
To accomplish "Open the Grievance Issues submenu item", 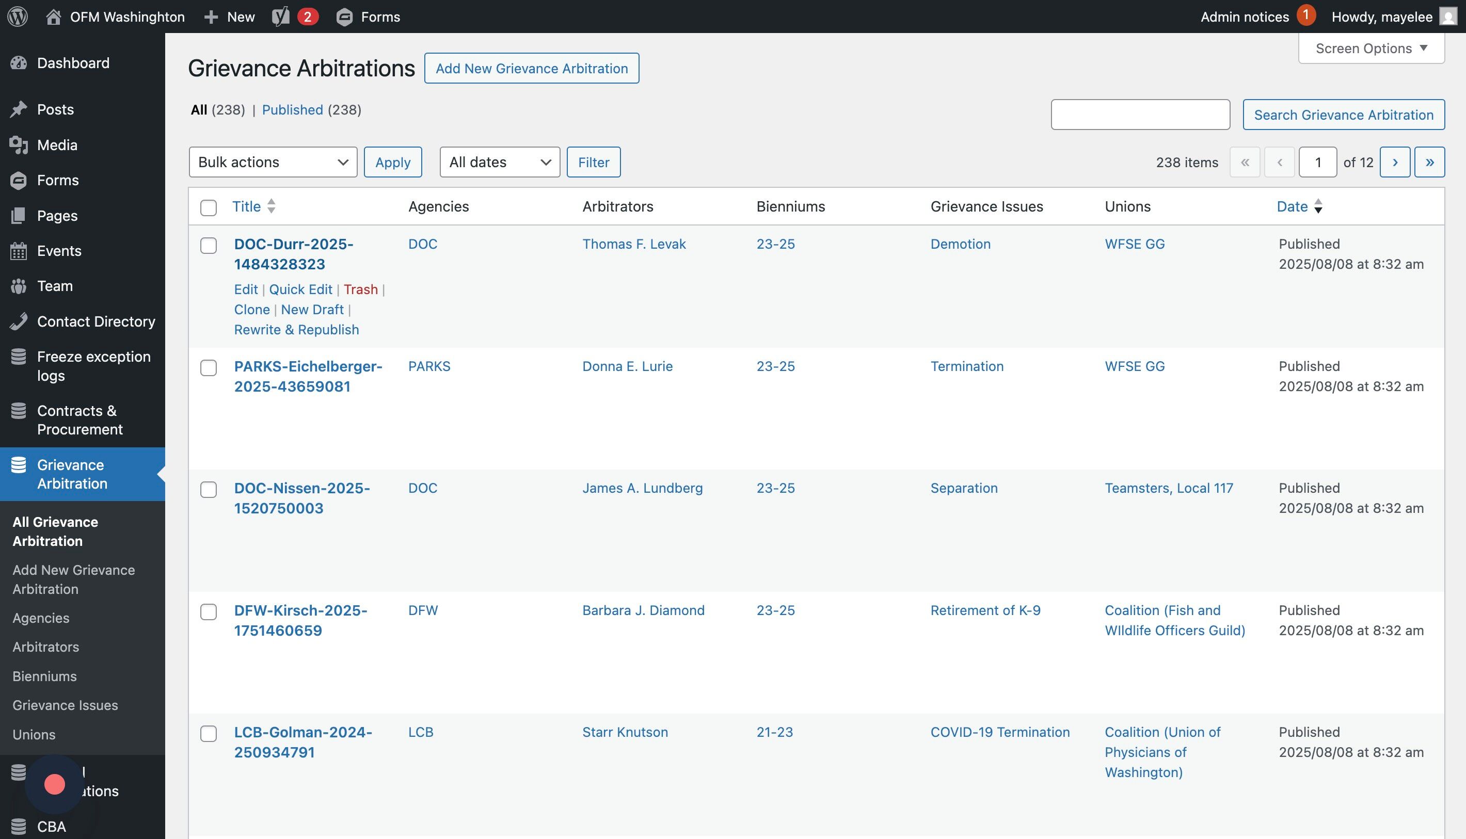I will (65, 705).
